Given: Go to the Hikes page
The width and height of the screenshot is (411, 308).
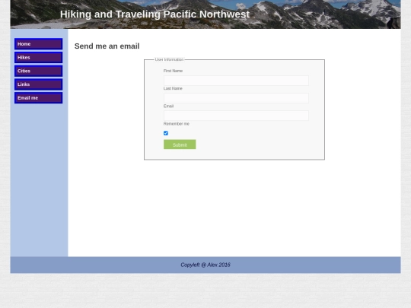Looking at the screenshot, I should click(39, 57).
